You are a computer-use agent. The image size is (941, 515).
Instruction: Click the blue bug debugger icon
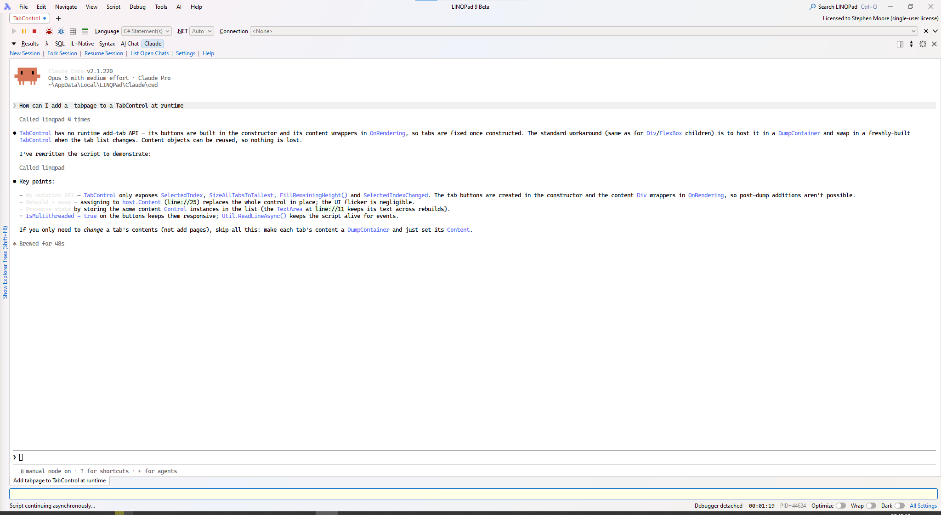(x=61, y=31)
